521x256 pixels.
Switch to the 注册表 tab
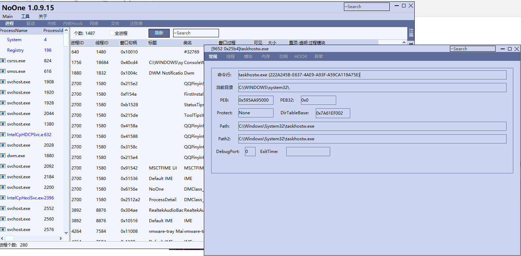pyautogui.click(x=136, y=24)
